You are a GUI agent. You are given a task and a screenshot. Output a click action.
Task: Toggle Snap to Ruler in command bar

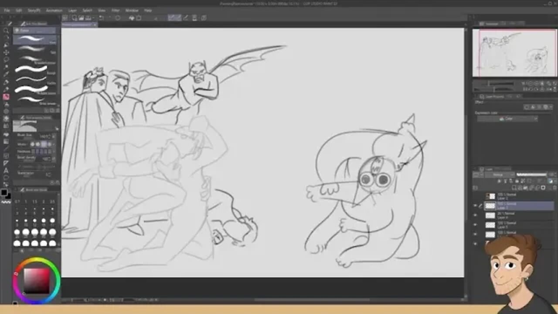171,18
